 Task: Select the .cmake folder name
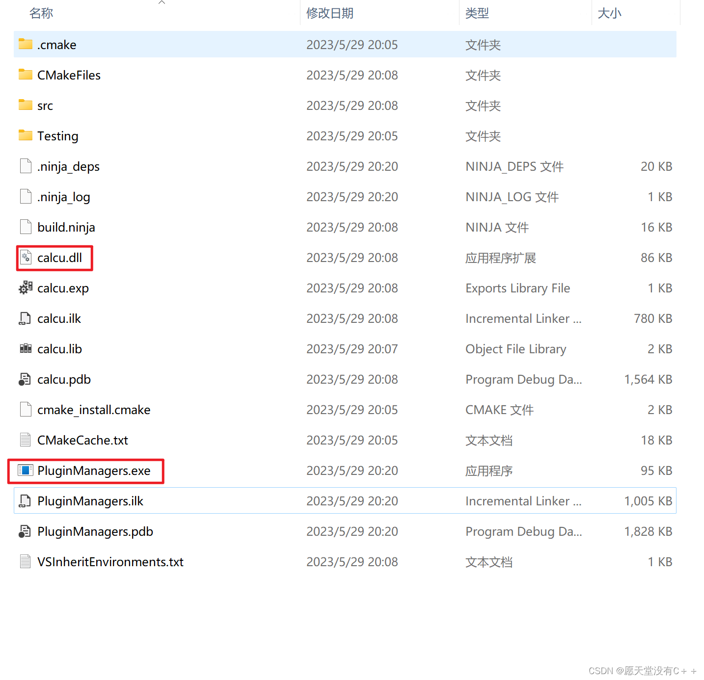click(x=57, y=45)
